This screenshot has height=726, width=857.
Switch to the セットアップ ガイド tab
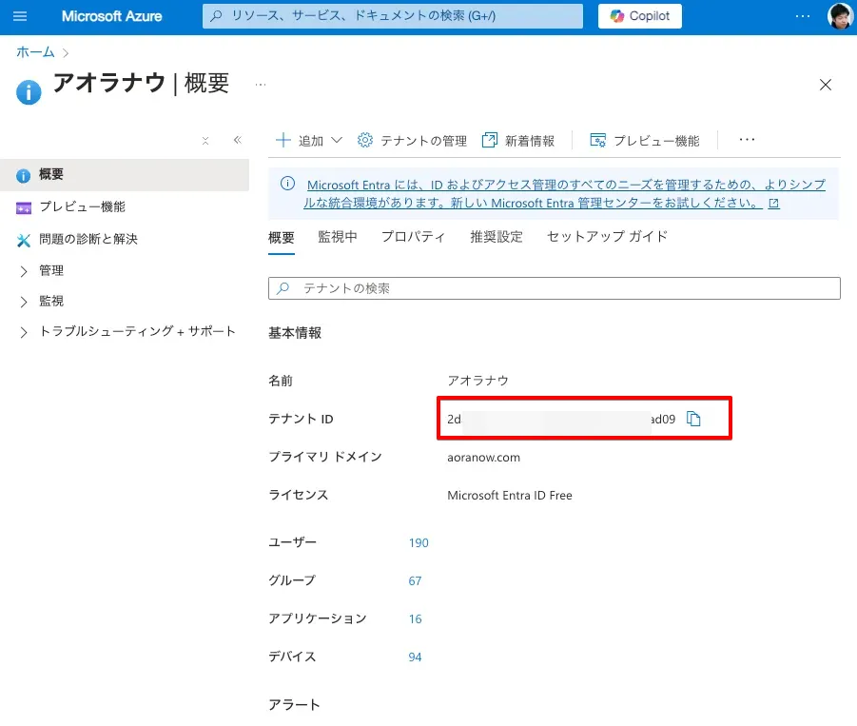click(607, 237)
